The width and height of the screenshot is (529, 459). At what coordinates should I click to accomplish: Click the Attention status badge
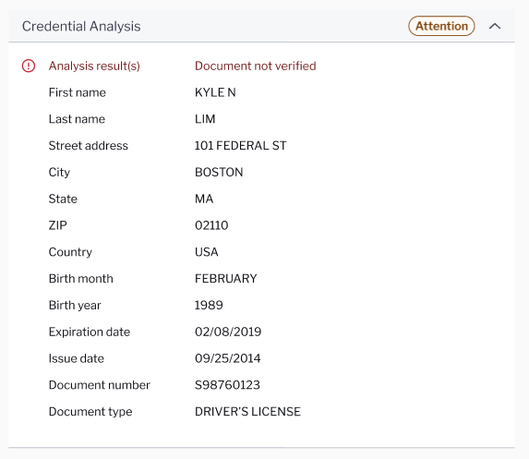[x=441, y=26]
